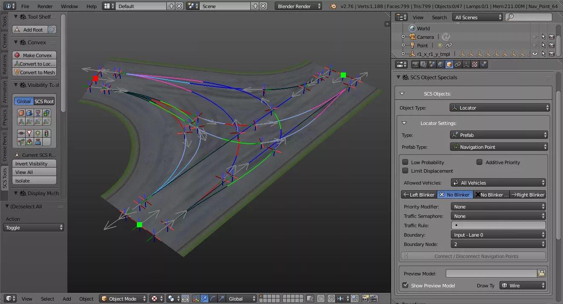Click the Make Convex button
This screenshot has height=304, width=563.
(34, 55)
